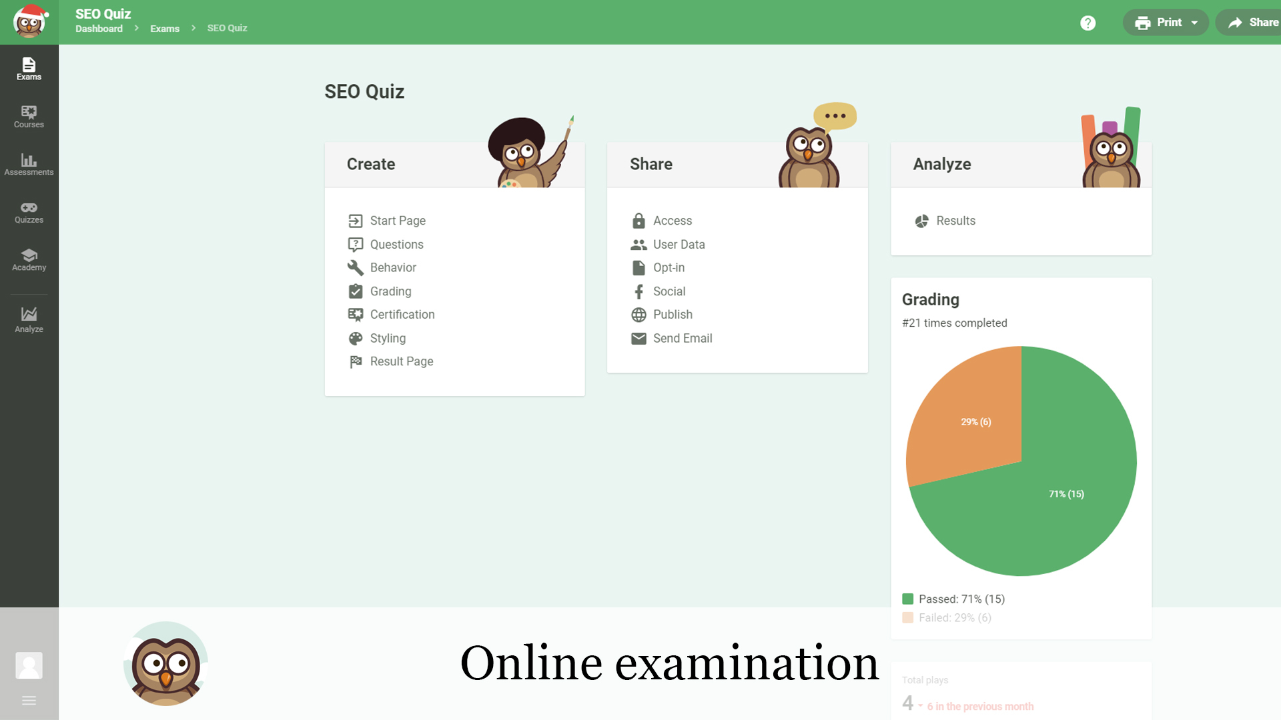Click the Behavior wrench icon
This screenshot has width=1281, height=720.
pos(356,268)
